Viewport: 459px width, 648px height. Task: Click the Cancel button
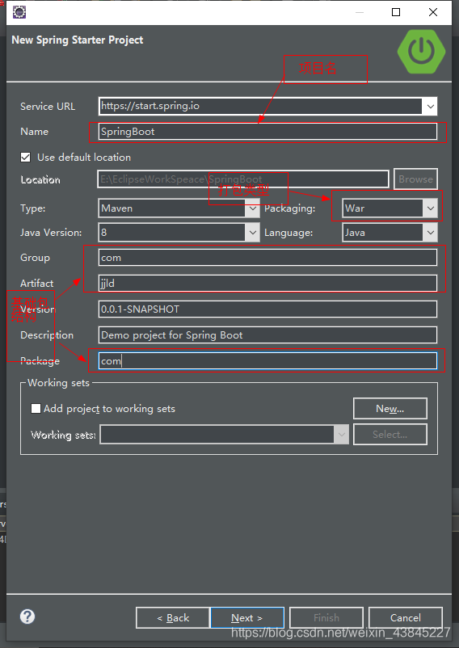406,618
